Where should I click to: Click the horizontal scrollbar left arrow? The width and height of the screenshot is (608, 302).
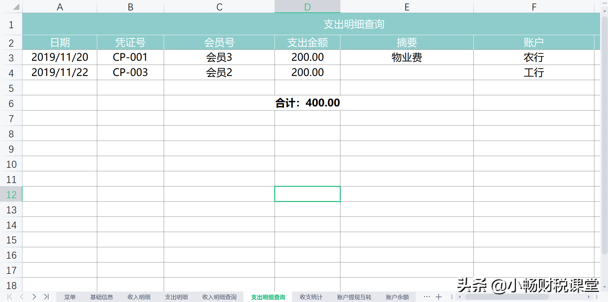point(460,297)
